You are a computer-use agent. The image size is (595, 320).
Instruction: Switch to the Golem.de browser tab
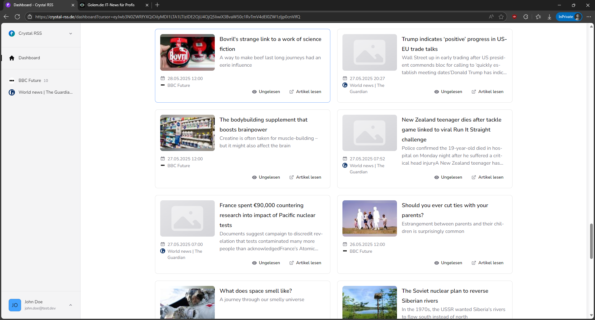111,5
